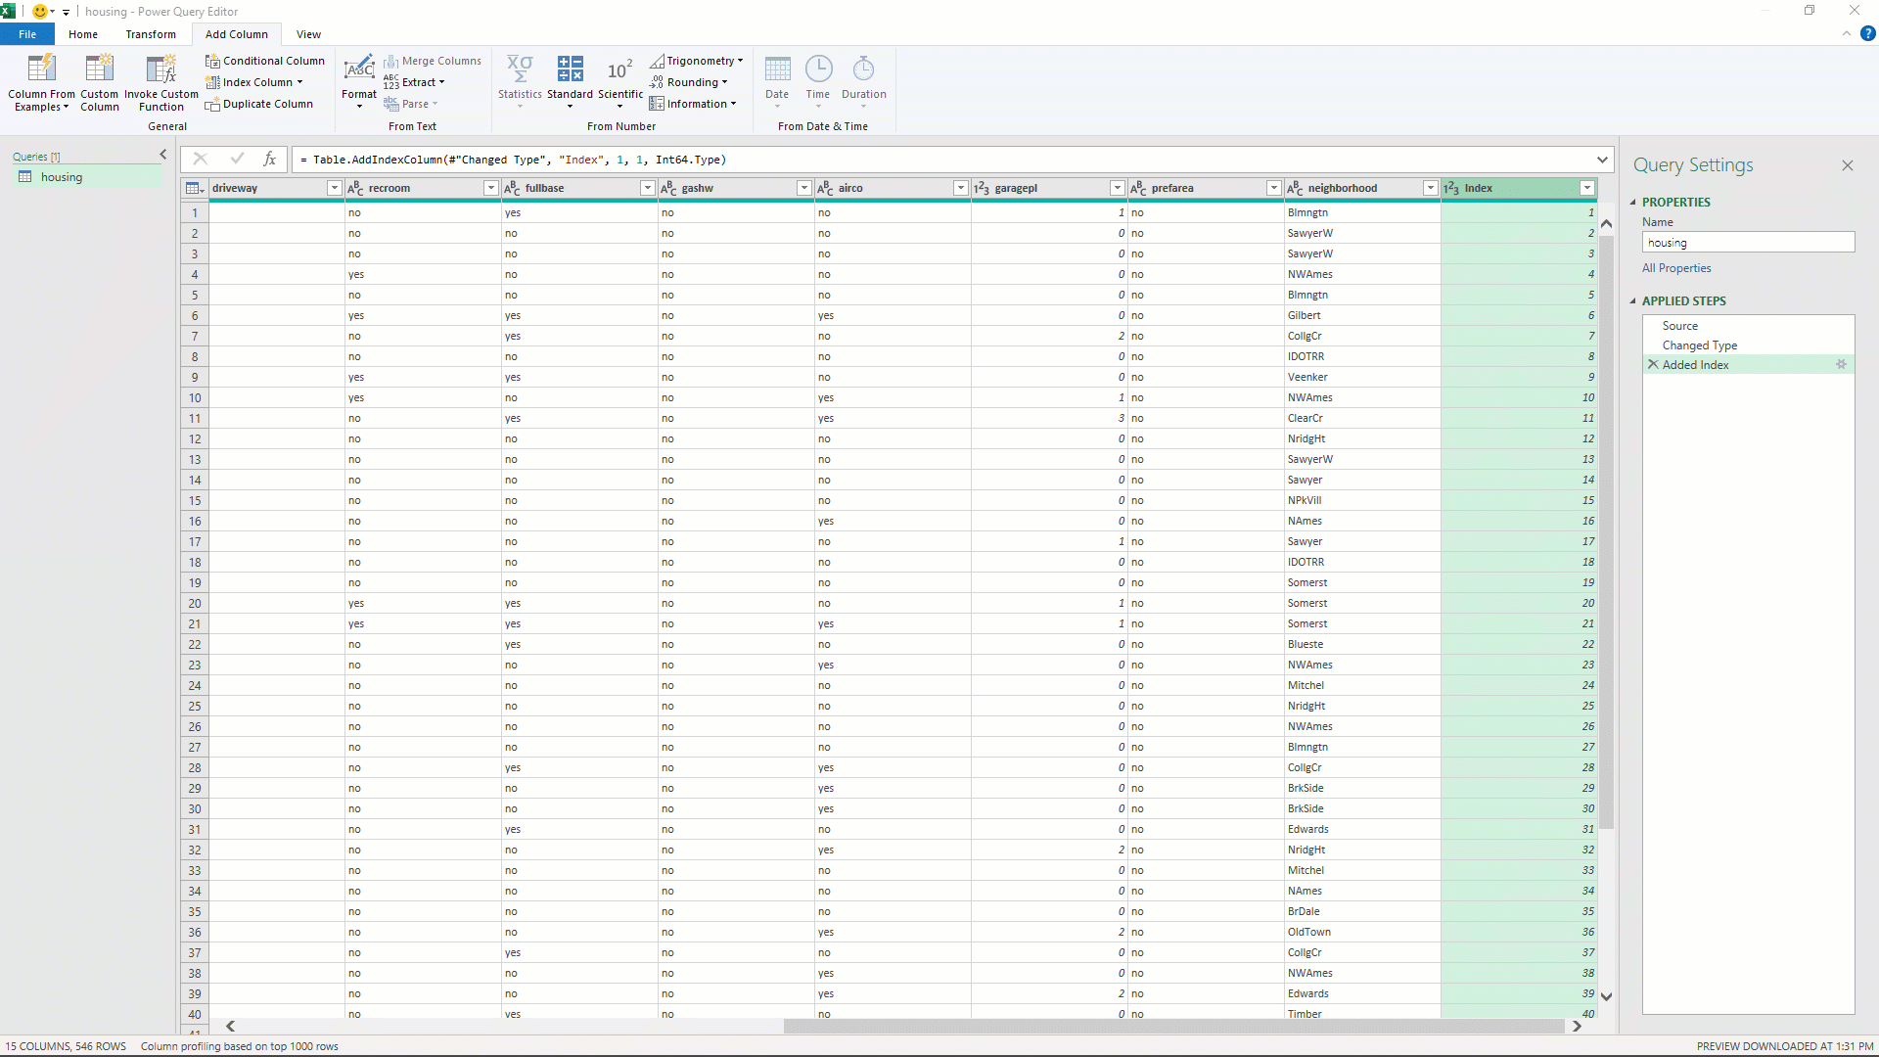Switch to the Transform tab
Image resolution: width=1879 pixels, height=1057 pixels.
coord(151,34)
